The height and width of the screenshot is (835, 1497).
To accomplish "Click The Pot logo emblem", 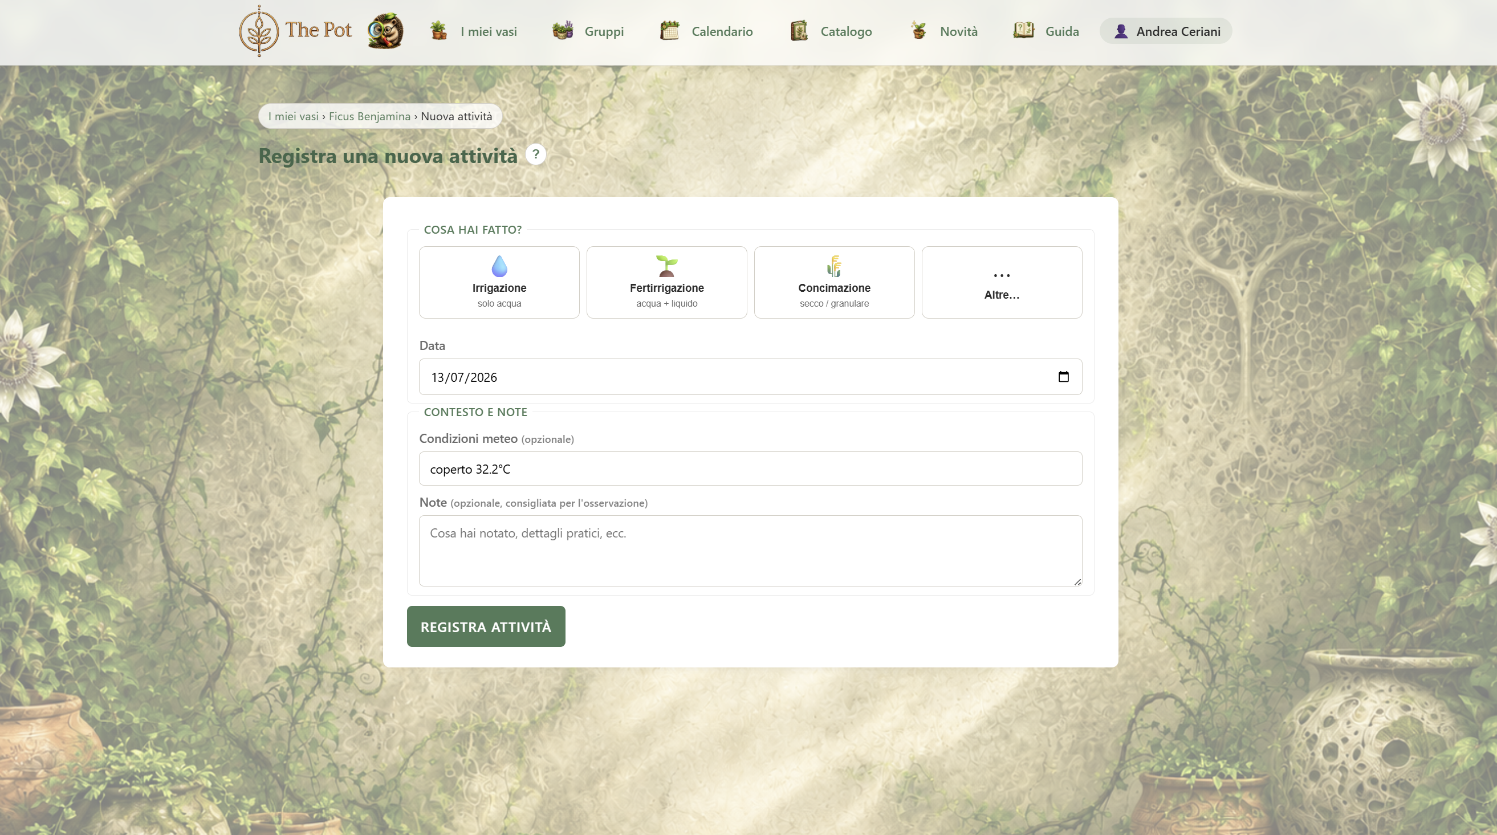I will pos(259,31).
